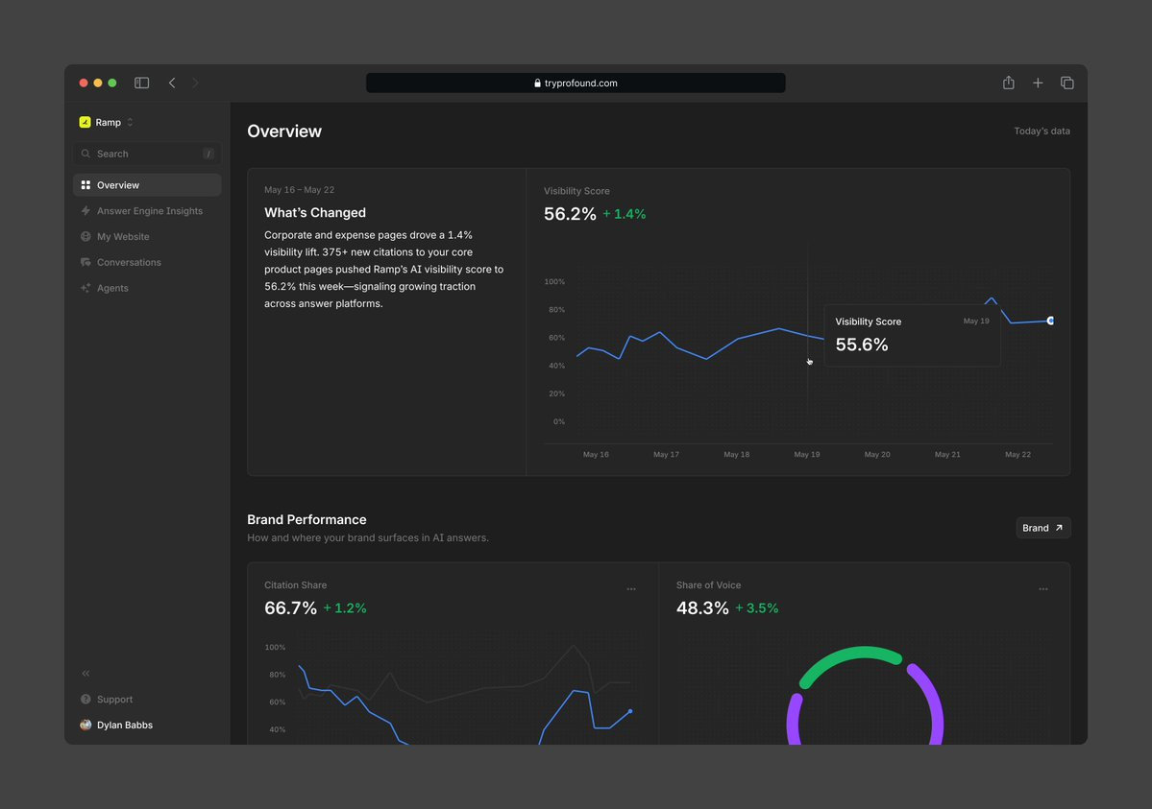Go back with the browser back arrow
Viewport: 1152px width, 809px height.
pyautogui.click(x=172, y=83)
